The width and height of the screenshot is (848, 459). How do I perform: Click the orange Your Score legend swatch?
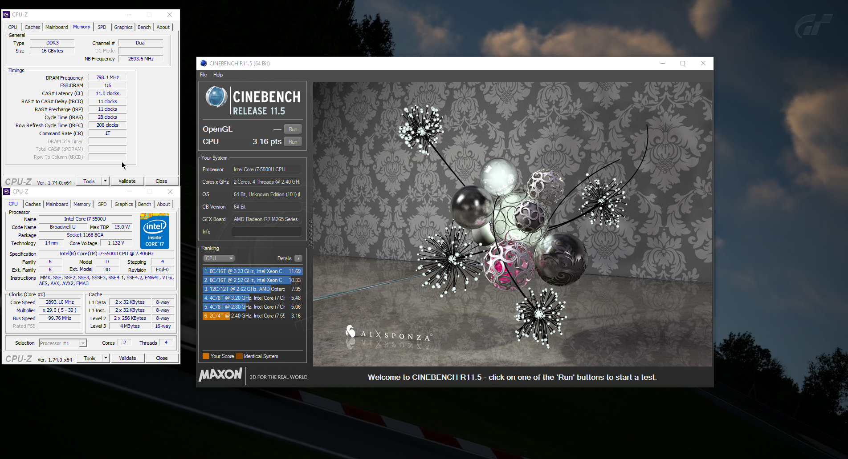click(x=206, y=356)
